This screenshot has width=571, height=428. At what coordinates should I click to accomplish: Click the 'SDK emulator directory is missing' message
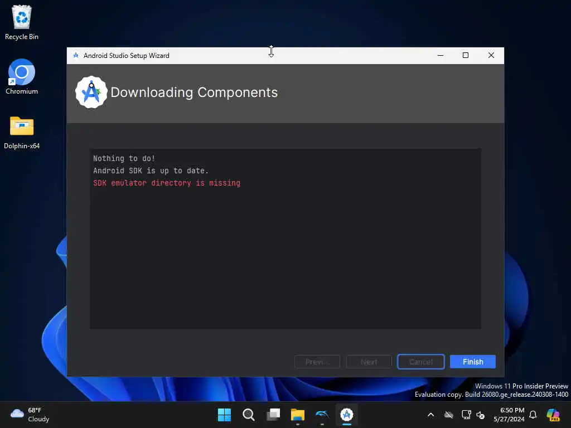[166, 183]
